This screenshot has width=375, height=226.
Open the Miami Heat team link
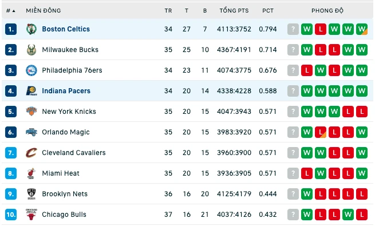61,173
